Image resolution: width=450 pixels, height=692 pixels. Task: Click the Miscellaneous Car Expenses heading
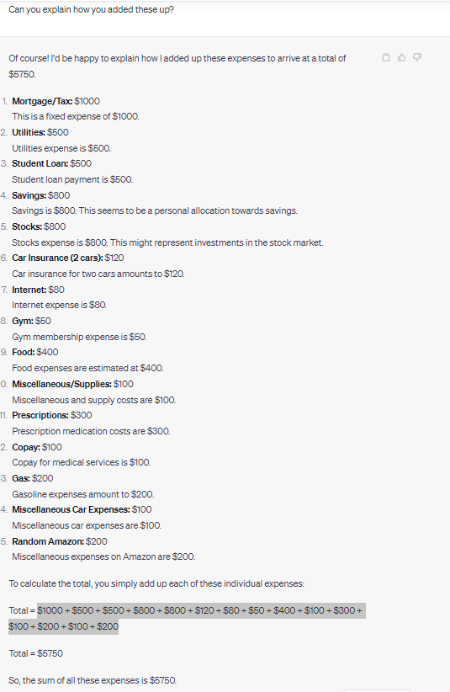71,509
